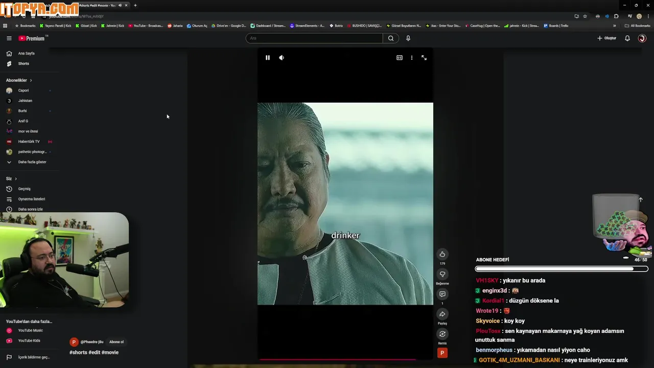
Task: Open the Chrome profile avatar
Action: click(639, 16)
